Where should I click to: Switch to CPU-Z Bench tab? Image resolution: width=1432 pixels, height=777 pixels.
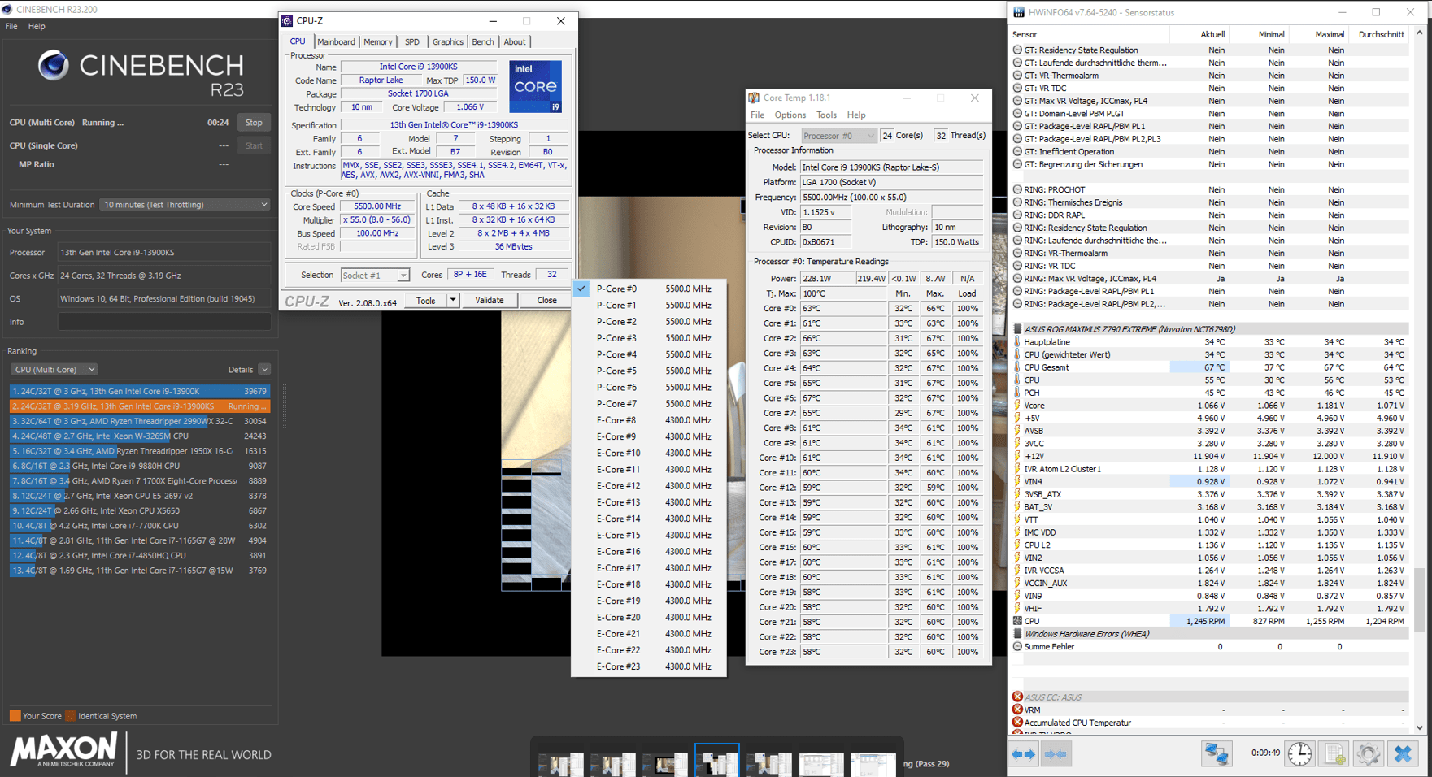[x=483, y=41]
